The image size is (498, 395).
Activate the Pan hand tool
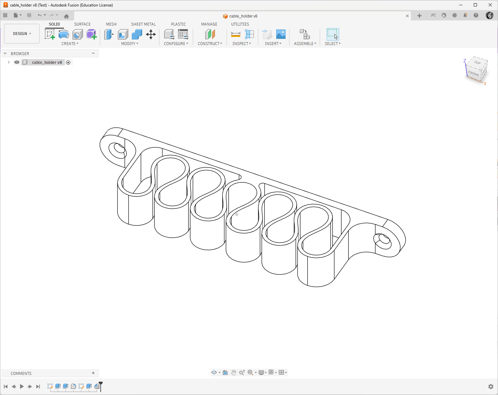click(x=233, y=372)
